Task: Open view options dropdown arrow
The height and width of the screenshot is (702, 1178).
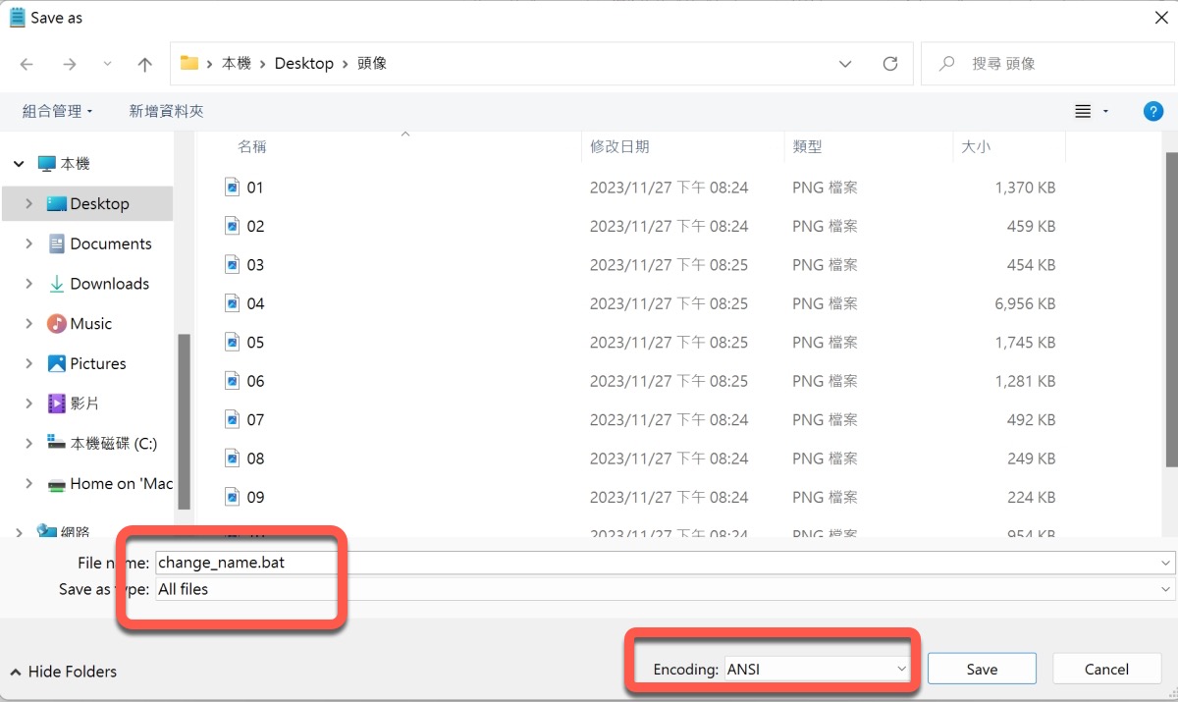Action: coord(1106,112)
